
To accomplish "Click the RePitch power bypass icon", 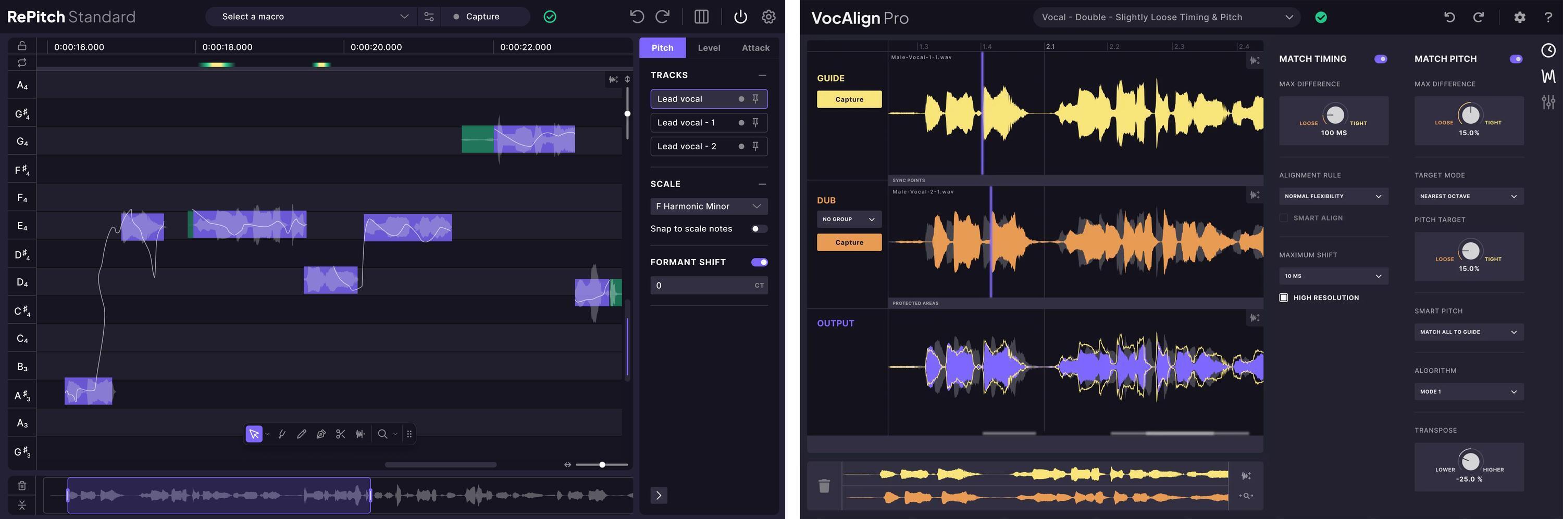I will point(740,16).
